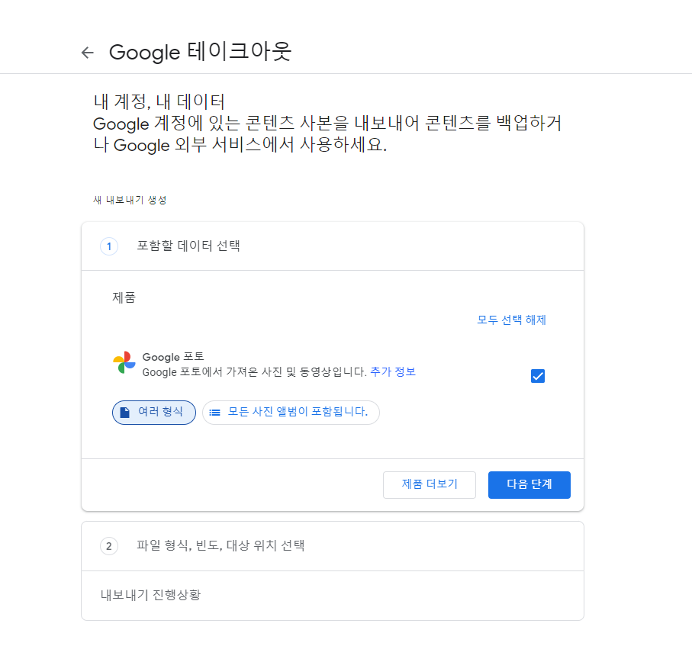Click the 제품 더보기 button

tap(430, 485)
